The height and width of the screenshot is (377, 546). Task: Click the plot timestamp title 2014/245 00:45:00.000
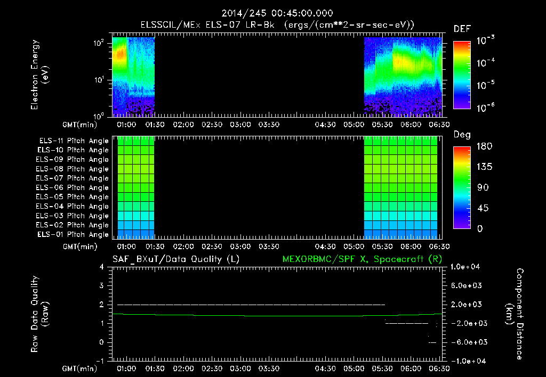tap(277, 13)
